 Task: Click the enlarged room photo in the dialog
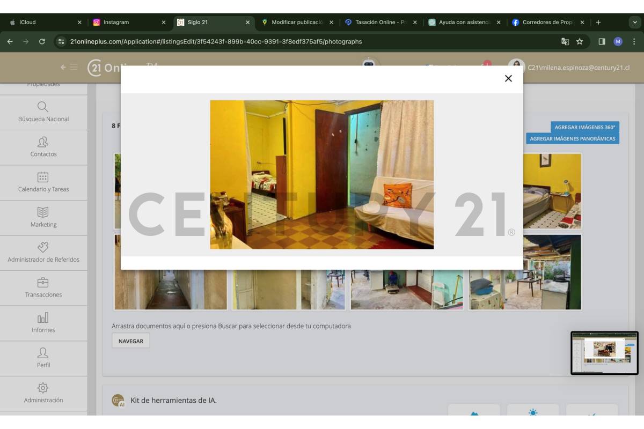coord(322,175)
